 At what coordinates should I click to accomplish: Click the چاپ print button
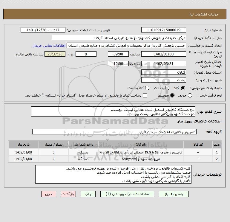(x=88, y=194)
